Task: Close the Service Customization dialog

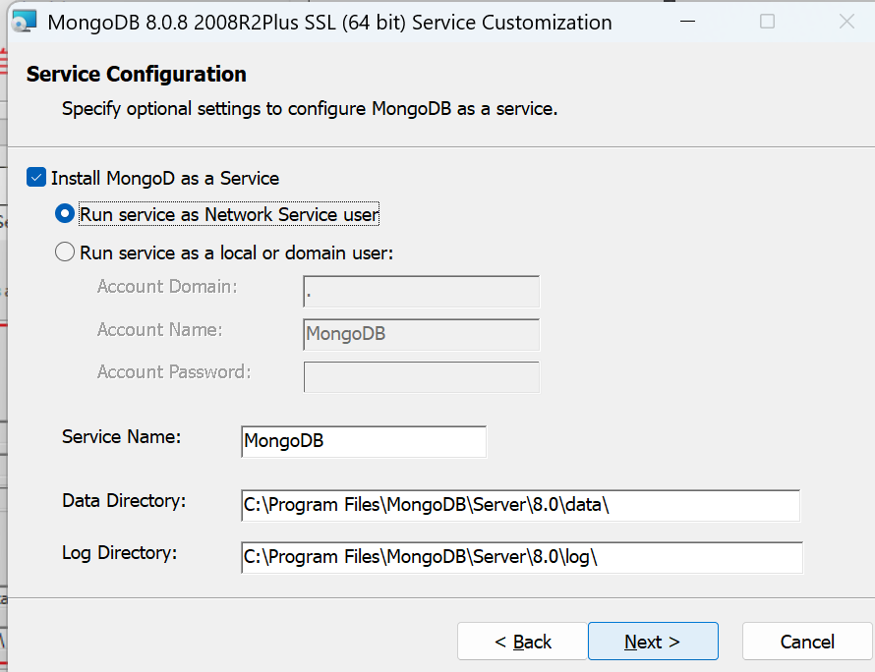Action: click(846, 22)
